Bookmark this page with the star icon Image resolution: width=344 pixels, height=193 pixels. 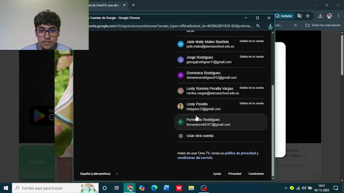point(308,16)
